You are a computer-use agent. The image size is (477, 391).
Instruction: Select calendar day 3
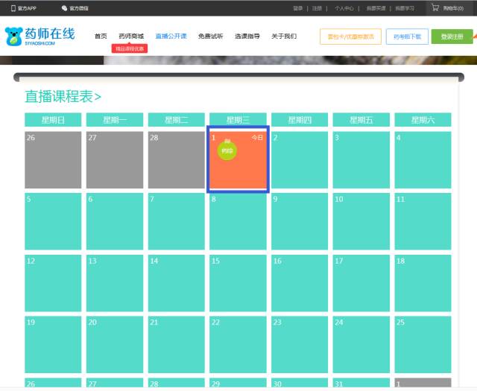point(361,160)
